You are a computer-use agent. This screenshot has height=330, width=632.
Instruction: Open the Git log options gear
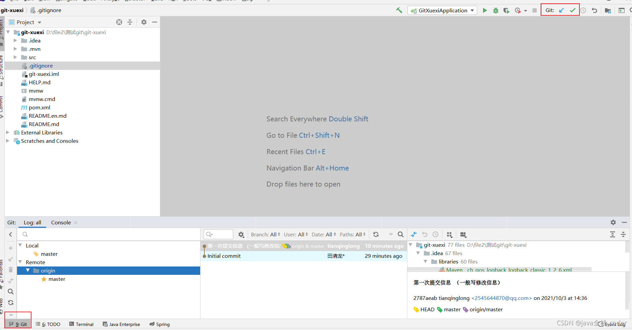tap(241, 234)
